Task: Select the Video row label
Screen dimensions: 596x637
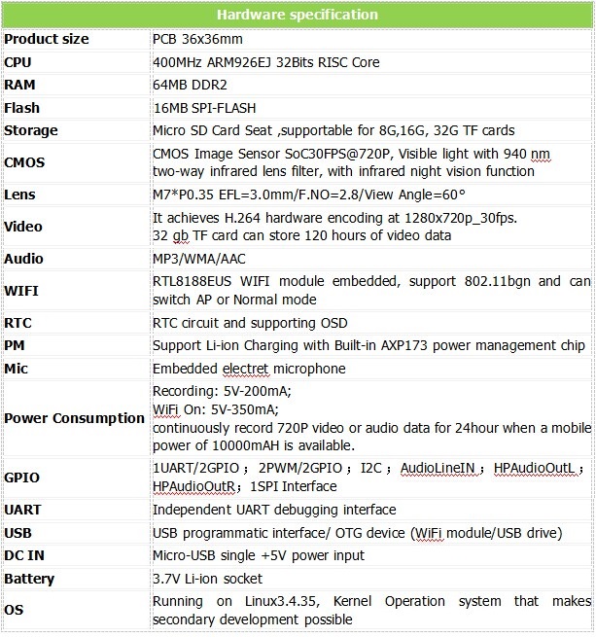Action: [23, 227]
